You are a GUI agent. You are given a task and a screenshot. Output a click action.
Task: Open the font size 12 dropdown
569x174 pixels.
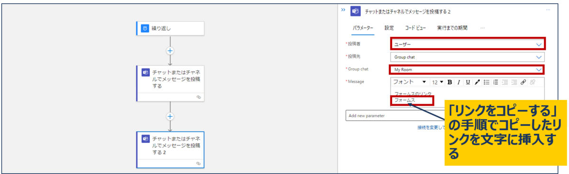438,82
